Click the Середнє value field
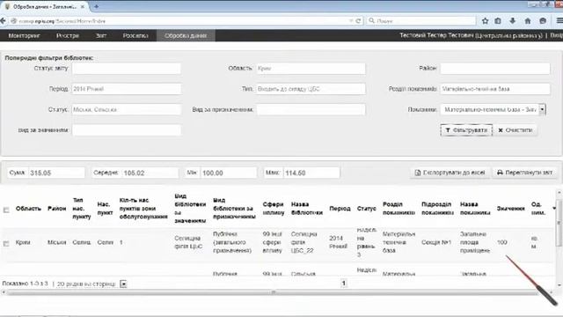Image resolution: width=563 pixels, height=317 pixels. (x=150, y=173)
